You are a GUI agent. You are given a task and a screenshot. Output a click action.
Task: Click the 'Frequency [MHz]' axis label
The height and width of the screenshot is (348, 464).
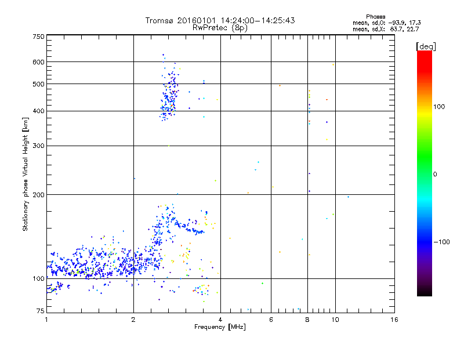click(220, 327)
